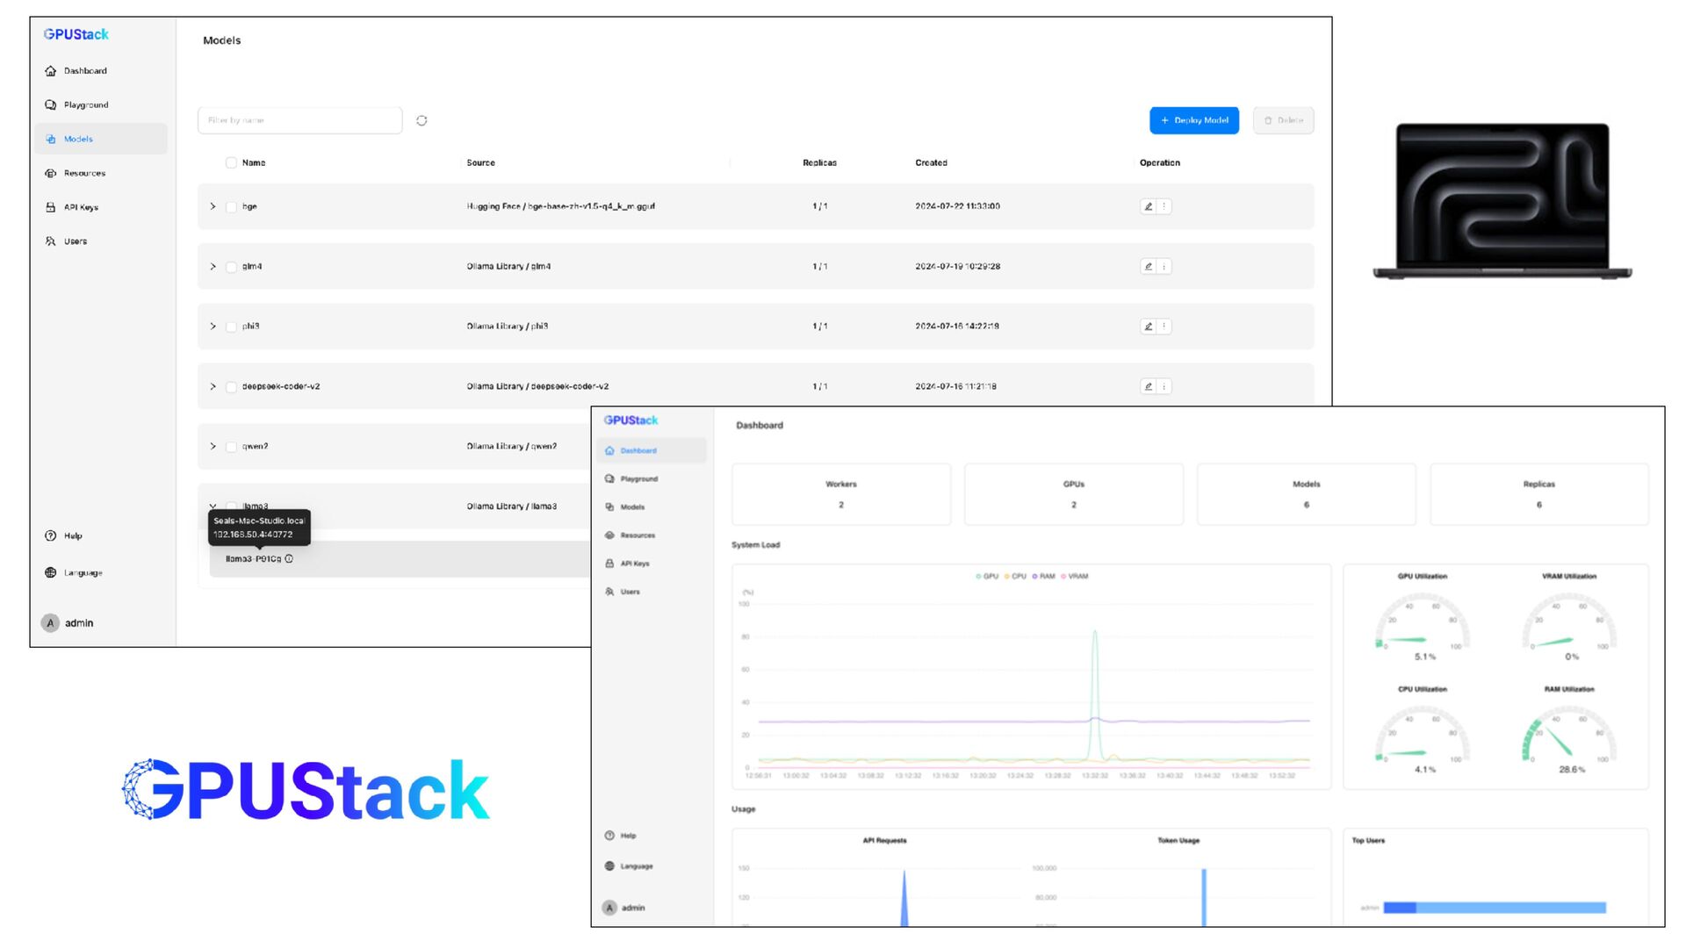
Task: Tick the checkbox for deepseek-coder-v2
Action: (x=231, y=387)
